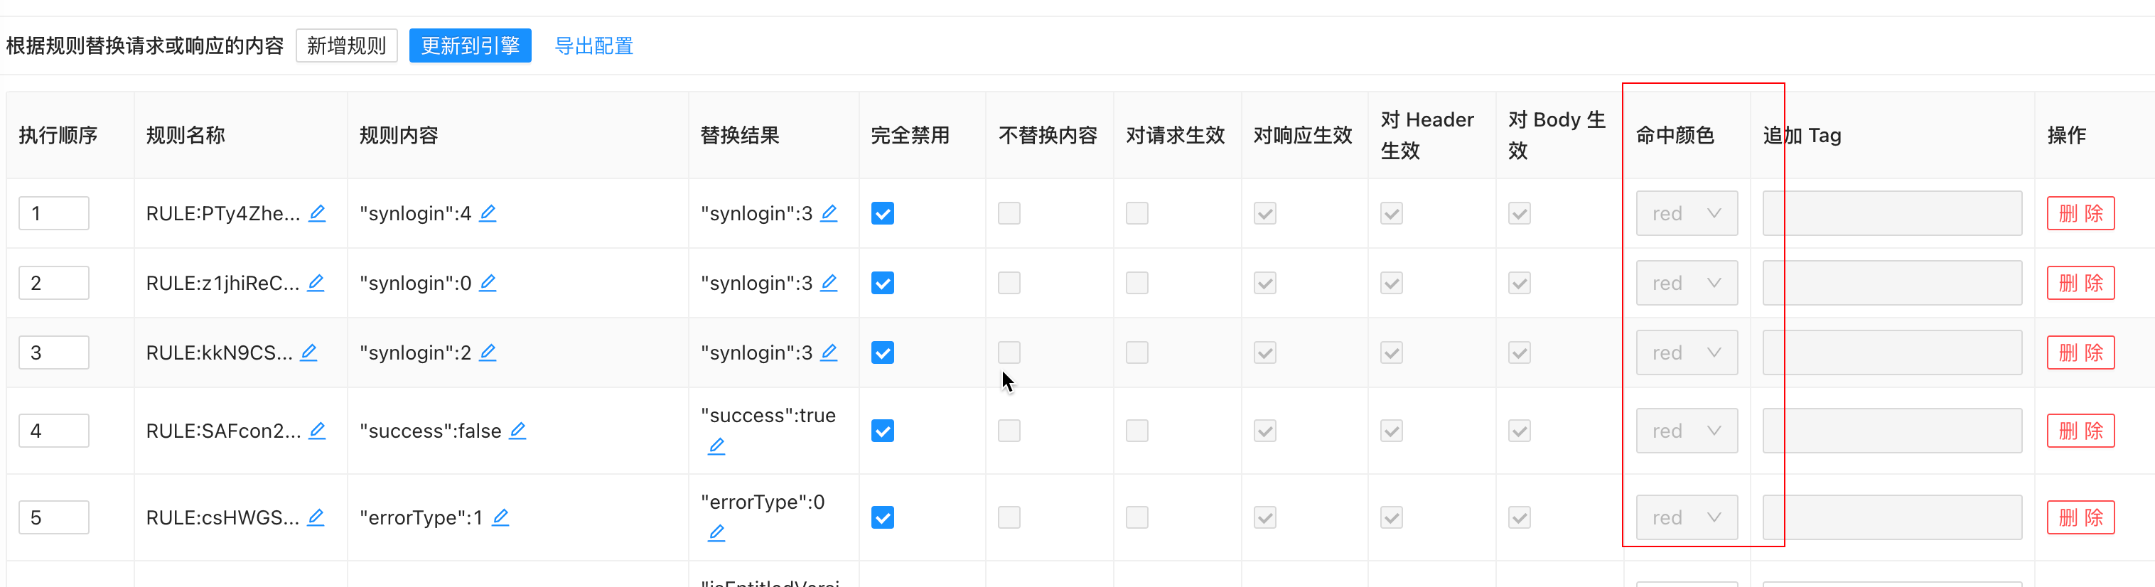The height and width of the screenshot is (587, 2155).
Task: Edit rule content "synlogin":0
Action: point(488,284)
